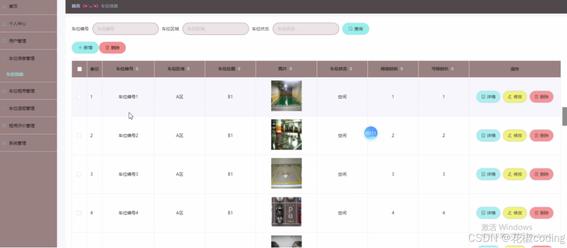This screenshot has width=567, height=248.
Task: Click 修改 for row 车位编号3
Action: 515,174
